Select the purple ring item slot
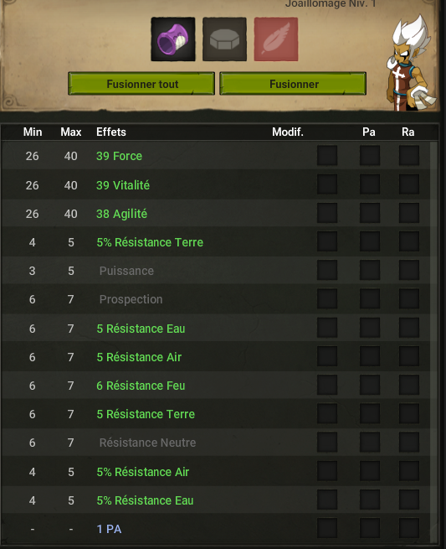 point(173,39)
